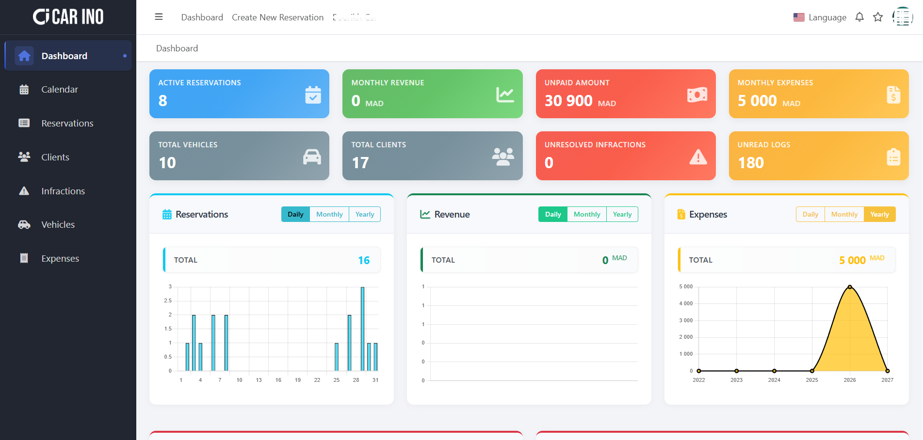This screenshot has height=440, width=923.
Task: Switch the Reservations chart to Monthly view
Action: 329,214
